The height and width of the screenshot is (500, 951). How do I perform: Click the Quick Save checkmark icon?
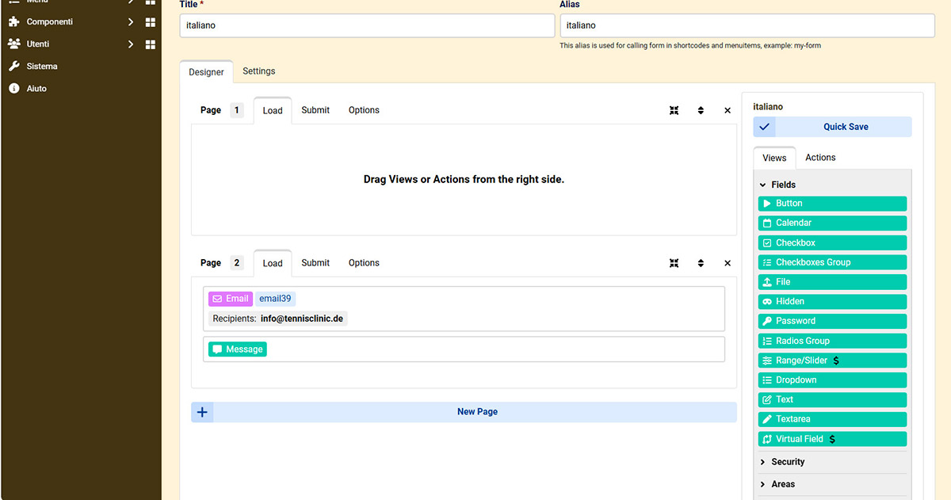point(765,127)
